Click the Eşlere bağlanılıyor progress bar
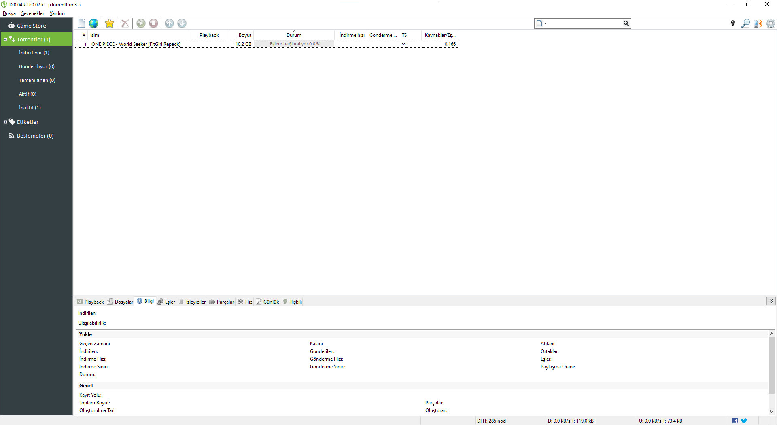Image resolution: width=777 pixels, height=425 pixels. pos(295,44)
